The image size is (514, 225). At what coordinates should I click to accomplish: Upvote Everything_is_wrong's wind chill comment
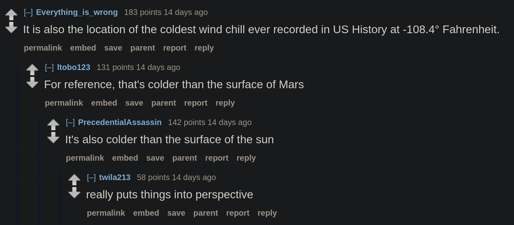(11, 15)
